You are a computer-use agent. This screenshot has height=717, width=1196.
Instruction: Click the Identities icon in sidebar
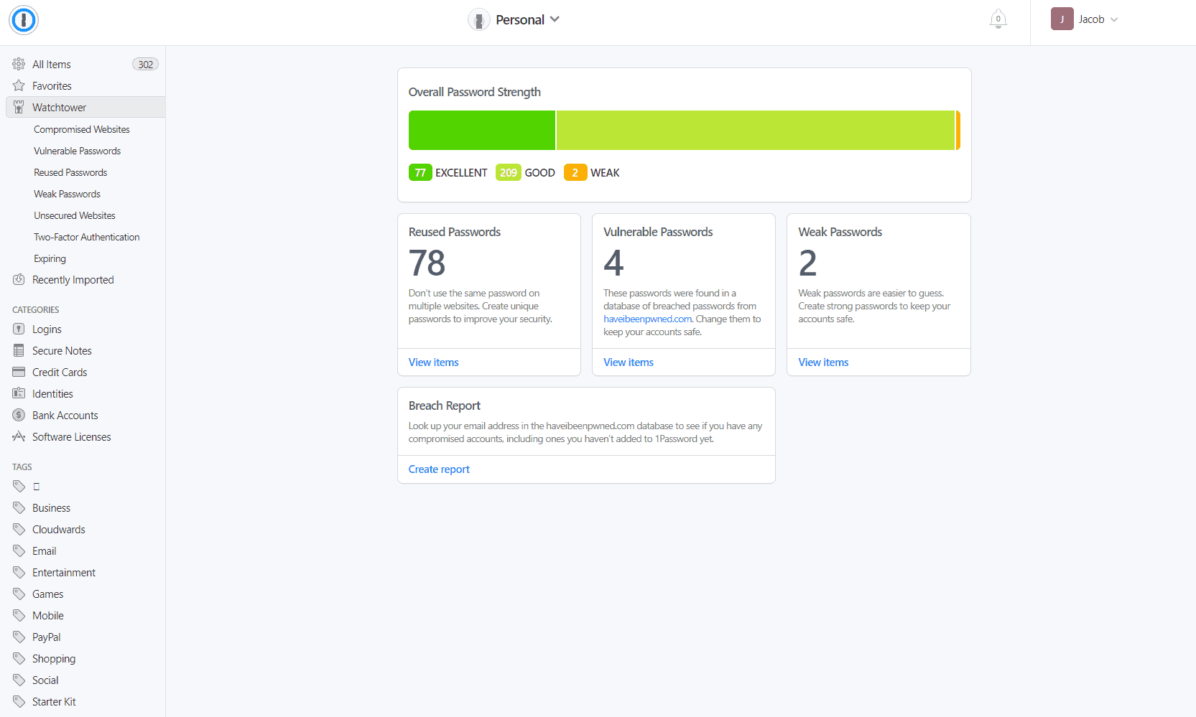click(x=19, y=394)
